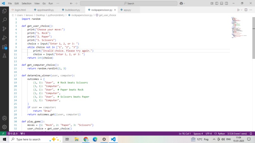Screen dimensions: 255x143
Task: Click the Desktop breadcrumb segment
Action: [40, 15]
